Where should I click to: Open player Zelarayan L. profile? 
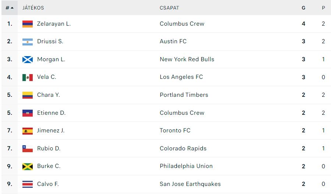coord(54,24)
